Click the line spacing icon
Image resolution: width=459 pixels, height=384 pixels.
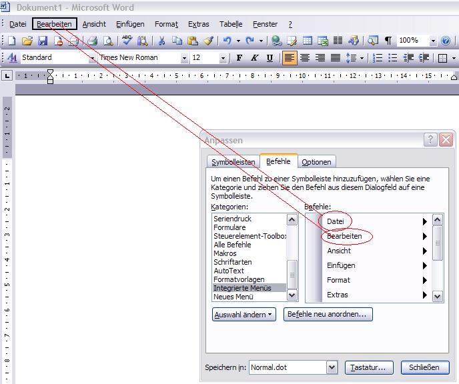pos(351,57)
